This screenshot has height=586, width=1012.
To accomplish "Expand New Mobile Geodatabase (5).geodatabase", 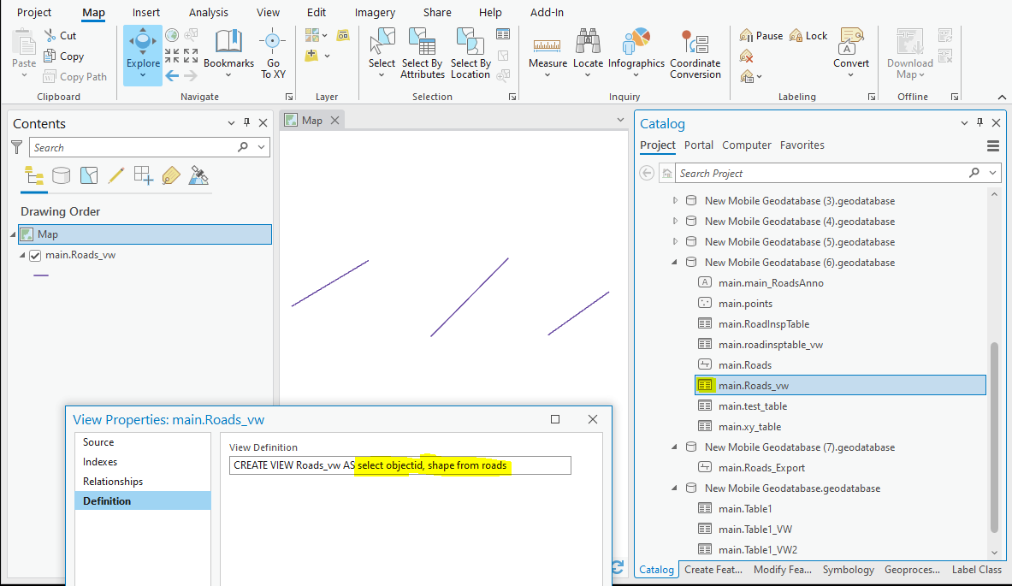I will click(x=675, y=242).
